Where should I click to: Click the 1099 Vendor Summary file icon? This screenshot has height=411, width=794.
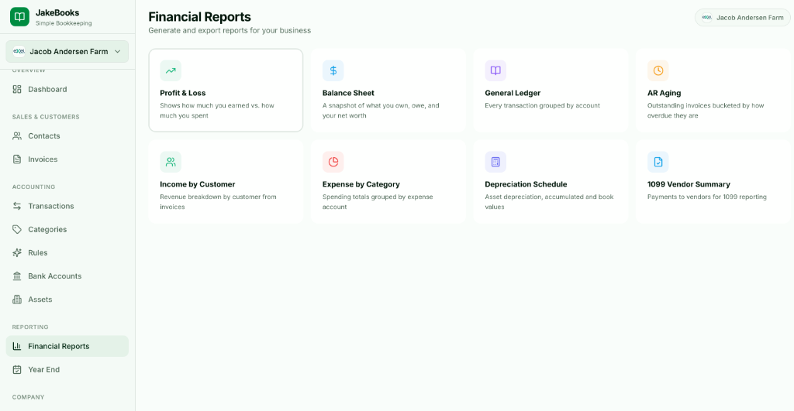658,162
